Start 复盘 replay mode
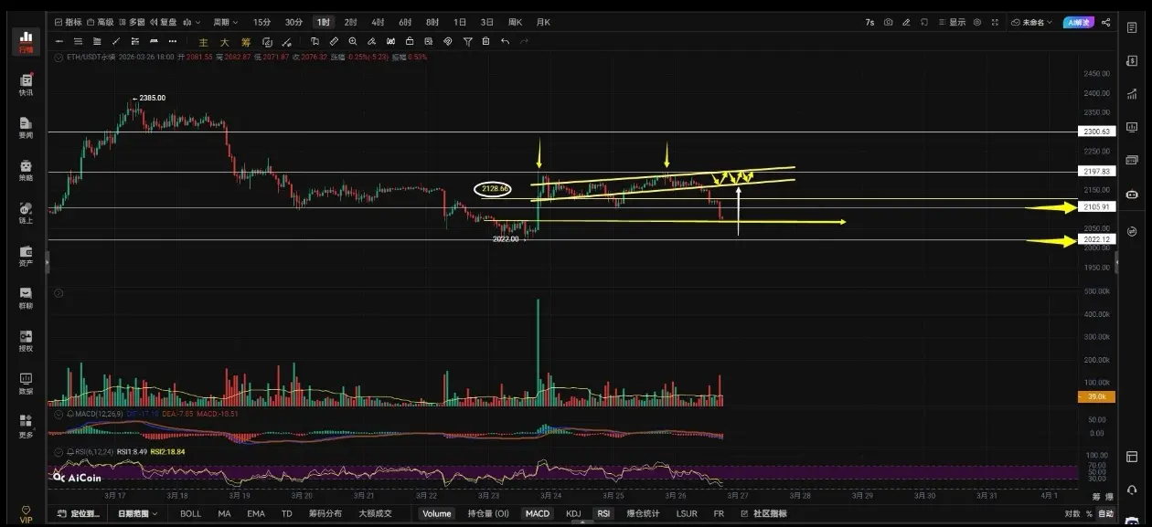The image size is (1152, 527). (x=163, y=22)
